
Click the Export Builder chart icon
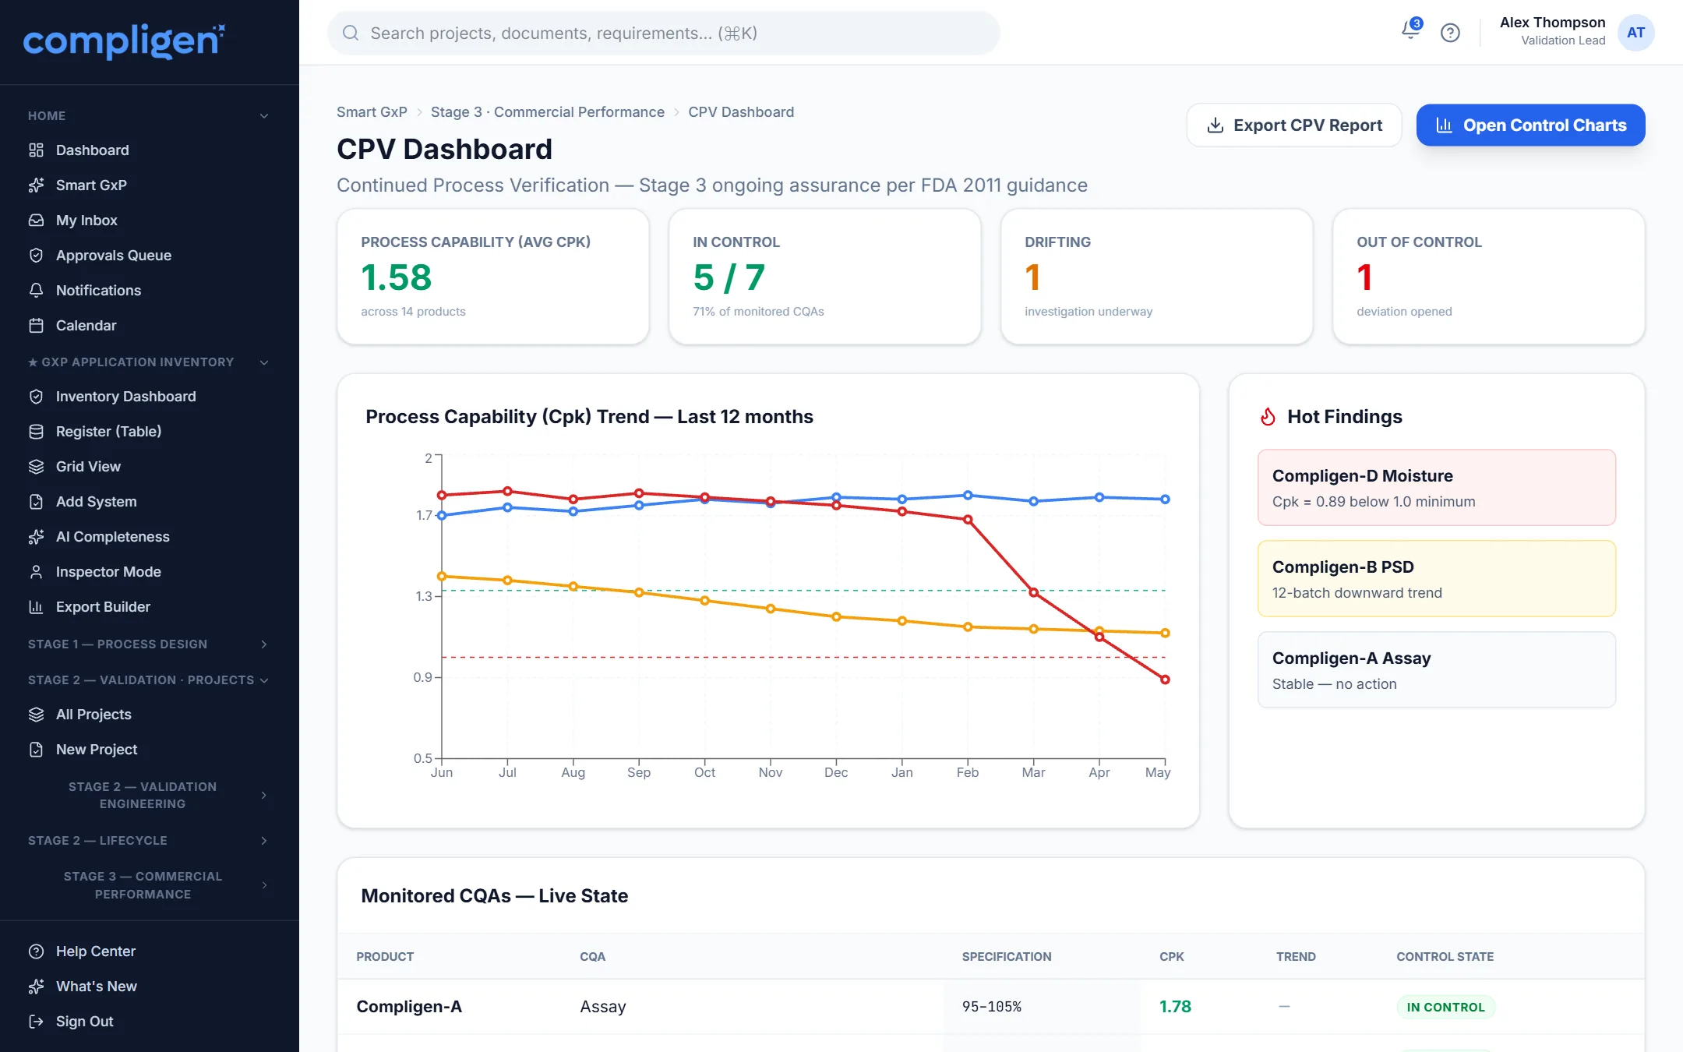click(x=36, y=606)
